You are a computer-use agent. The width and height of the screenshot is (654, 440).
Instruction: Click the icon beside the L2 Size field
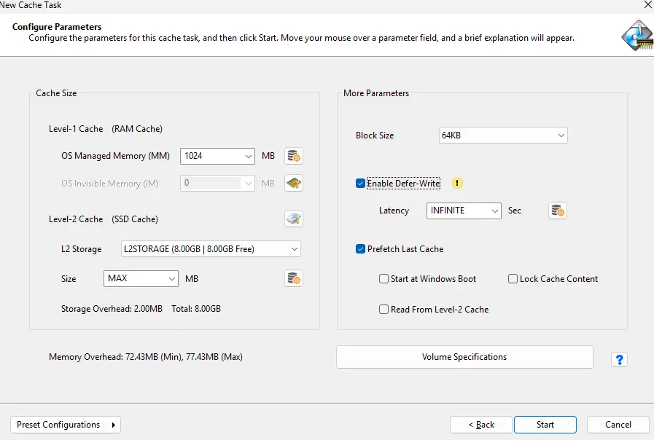(294, 278)
